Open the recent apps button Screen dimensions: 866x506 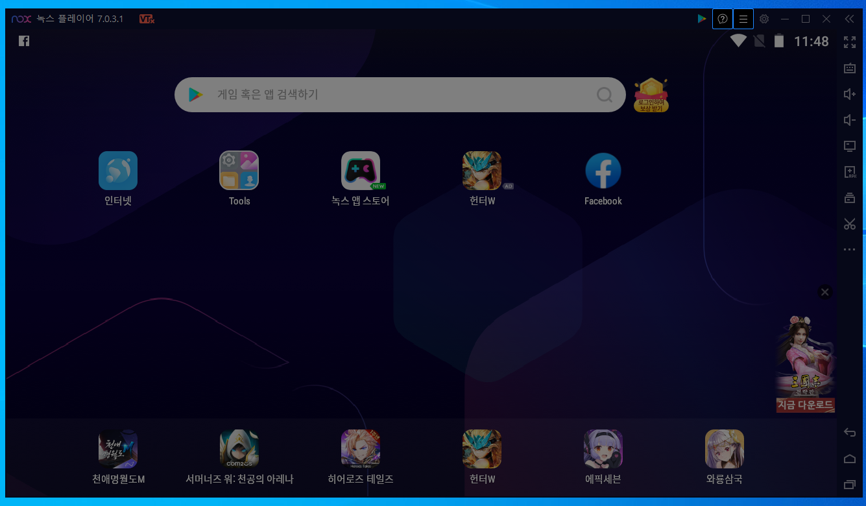tap(850, 485)
